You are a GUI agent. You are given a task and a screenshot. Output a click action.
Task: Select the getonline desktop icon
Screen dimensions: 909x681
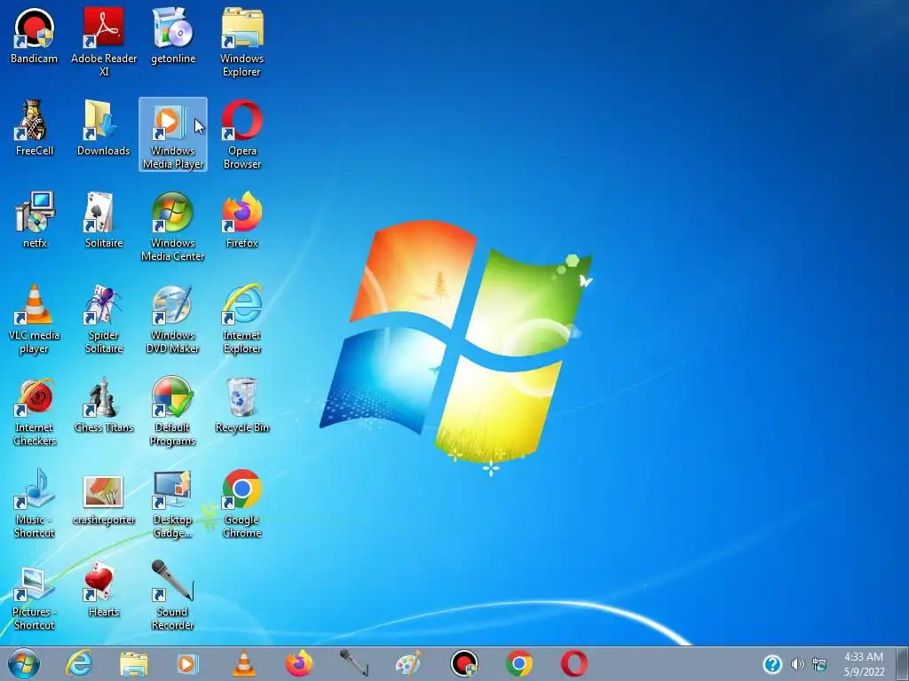[173, 35]
